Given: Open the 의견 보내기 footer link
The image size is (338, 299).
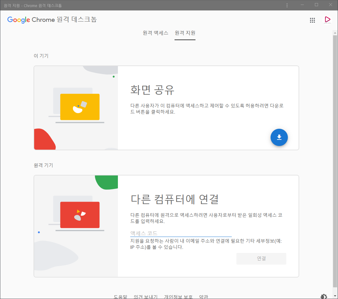Looking at the screenshot, I should click(x=146, y=297).
